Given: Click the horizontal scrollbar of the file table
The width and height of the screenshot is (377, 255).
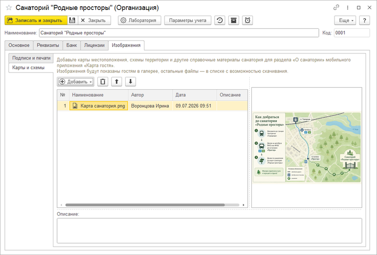Looking at the screenshot, I should [145, 205].
